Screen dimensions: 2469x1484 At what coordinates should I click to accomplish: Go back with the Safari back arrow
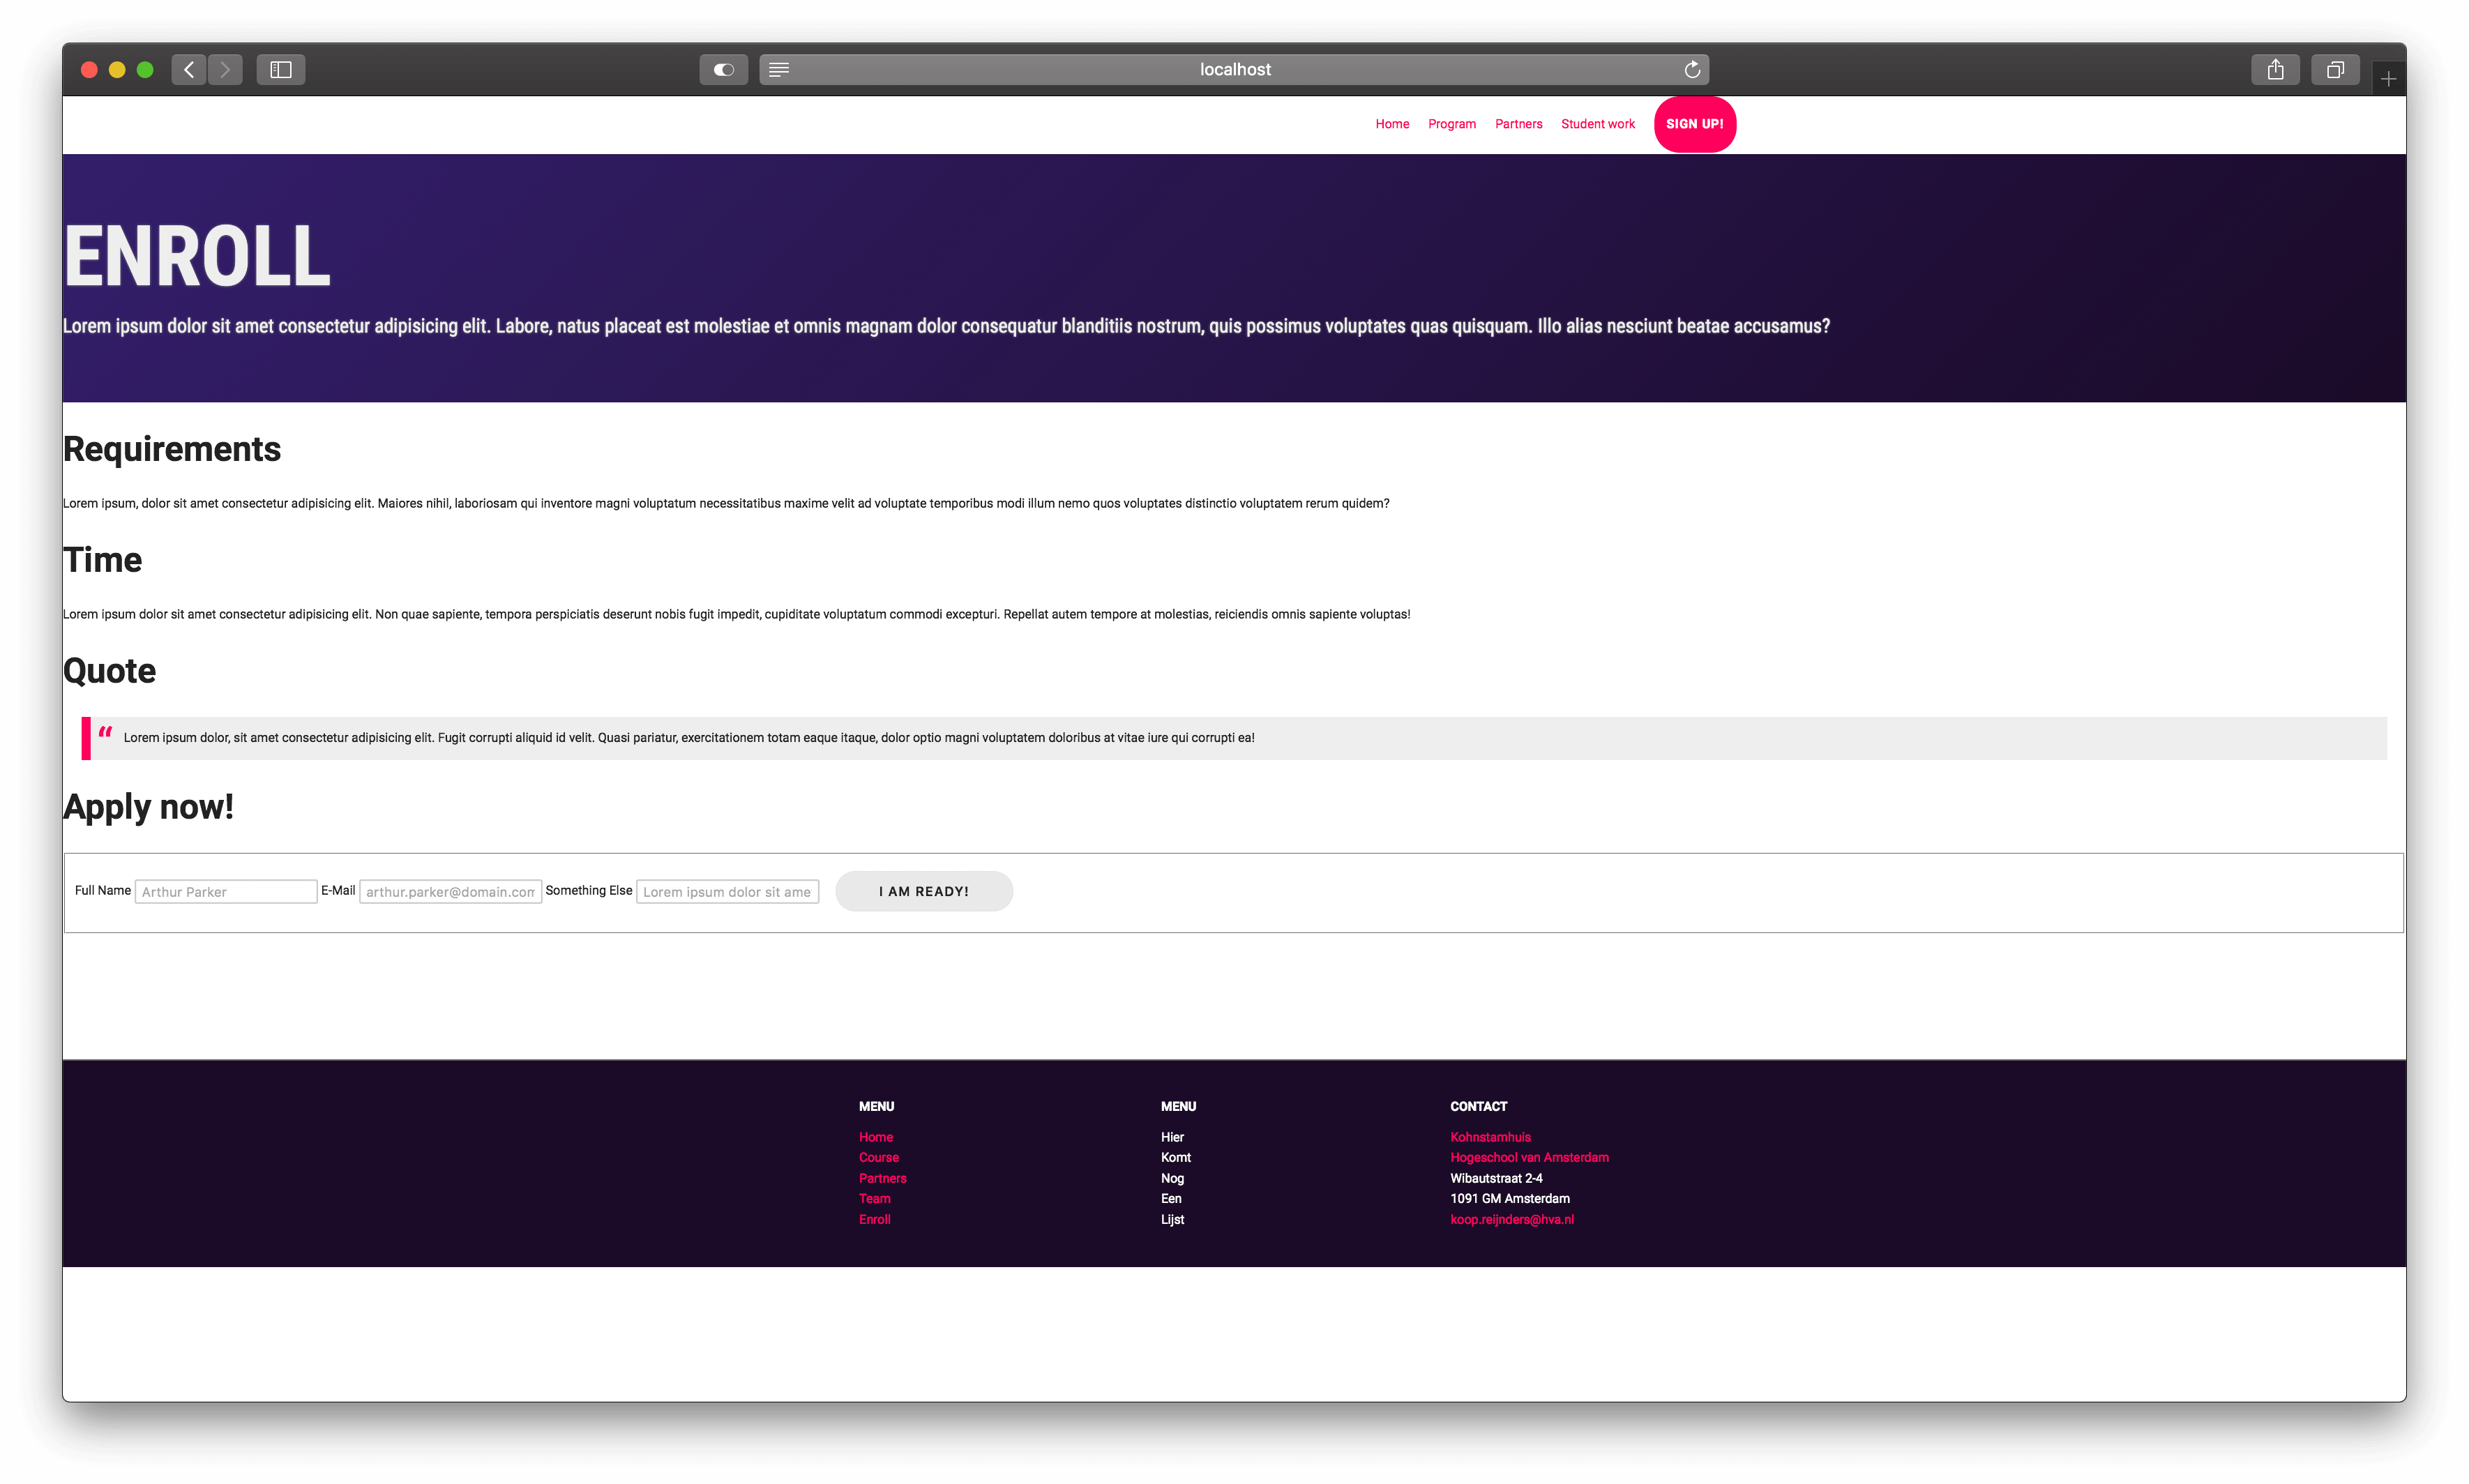point(189,69)
